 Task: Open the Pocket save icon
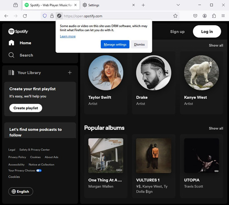click(195, 16)
